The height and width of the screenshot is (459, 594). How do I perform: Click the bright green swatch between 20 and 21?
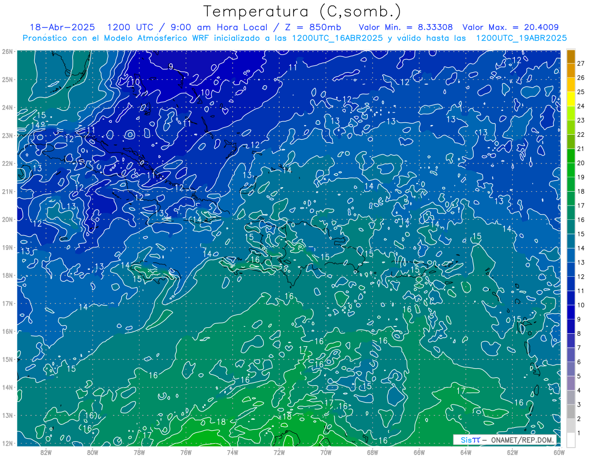[x=571, y=156]
